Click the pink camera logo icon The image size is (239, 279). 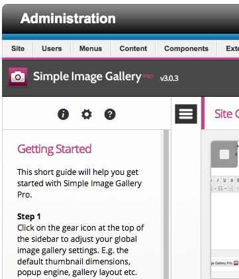coord(18,77)
